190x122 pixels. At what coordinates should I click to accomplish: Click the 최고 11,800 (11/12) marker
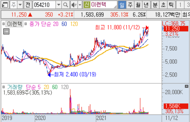tap(117, 27)
